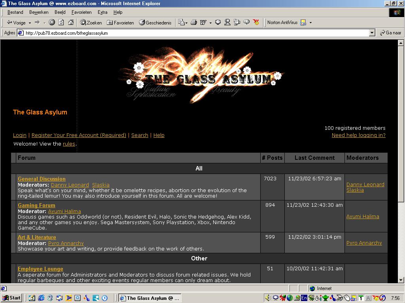Click the Norton AntiVirus toolbar icon
Viewport: 405px width, 303px height.
303,22
